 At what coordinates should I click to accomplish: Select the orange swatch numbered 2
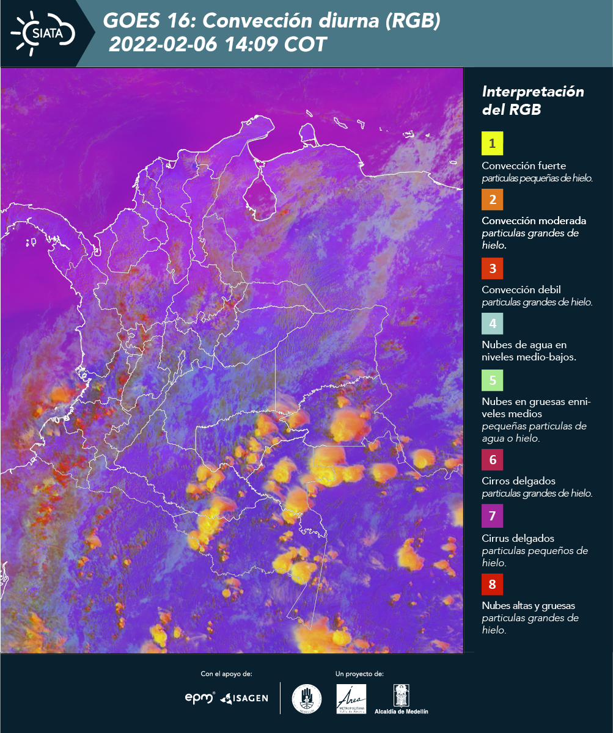492,199
